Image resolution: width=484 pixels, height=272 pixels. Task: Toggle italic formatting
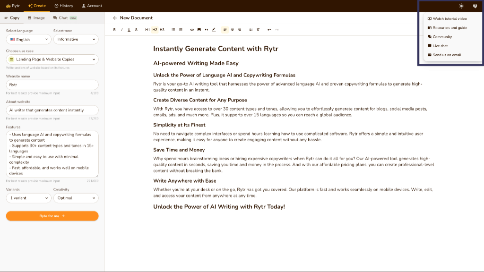(121, 30)
